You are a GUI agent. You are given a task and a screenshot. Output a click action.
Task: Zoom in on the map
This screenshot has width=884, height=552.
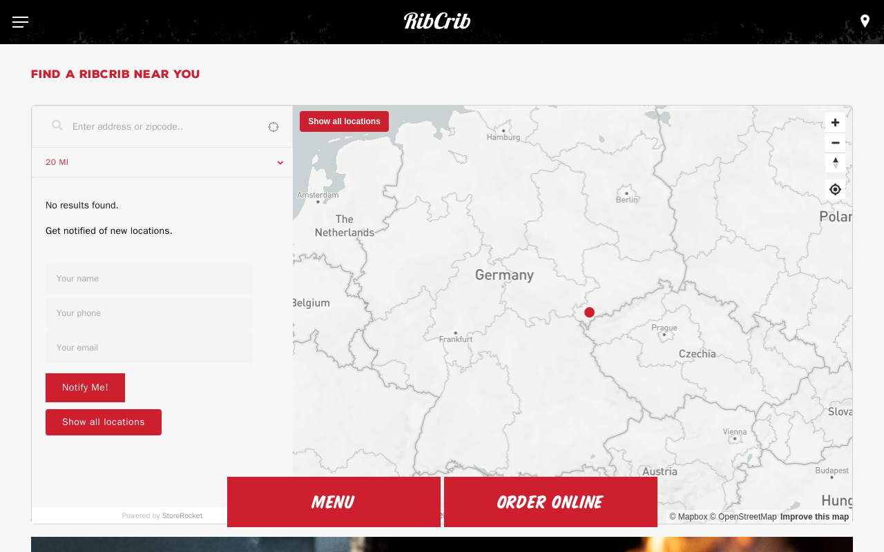(x=835, y=123)
